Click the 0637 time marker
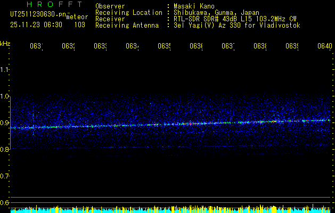 coord(228,46)
